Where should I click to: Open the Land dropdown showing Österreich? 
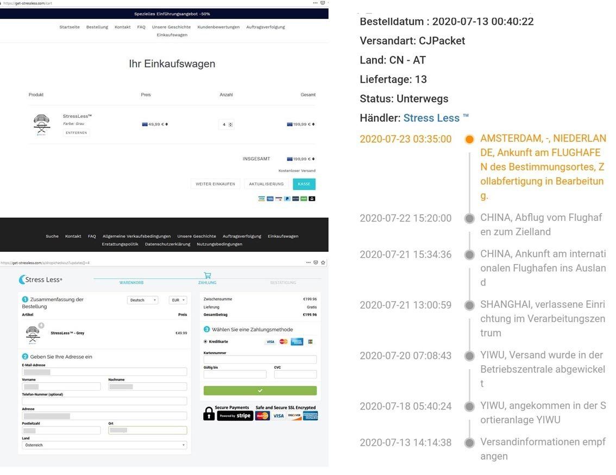click(104, 445)
